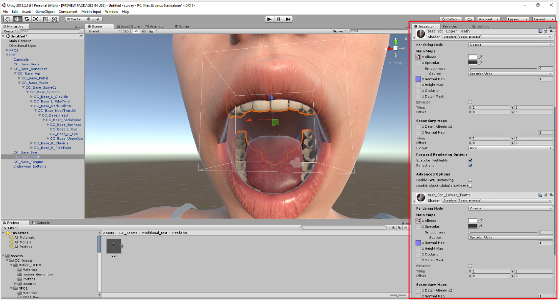
Task: Click the scene orientation gizmo cube
Action: point(395,48)
